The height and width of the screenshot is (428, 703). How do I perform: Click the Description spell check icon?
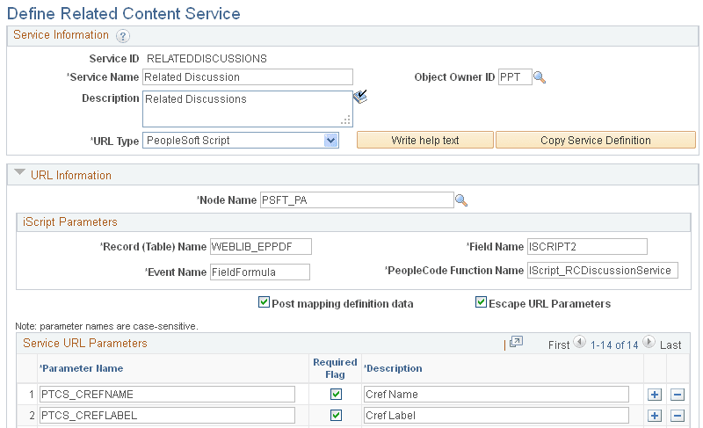pyautogui.click(x=360, y=98)
